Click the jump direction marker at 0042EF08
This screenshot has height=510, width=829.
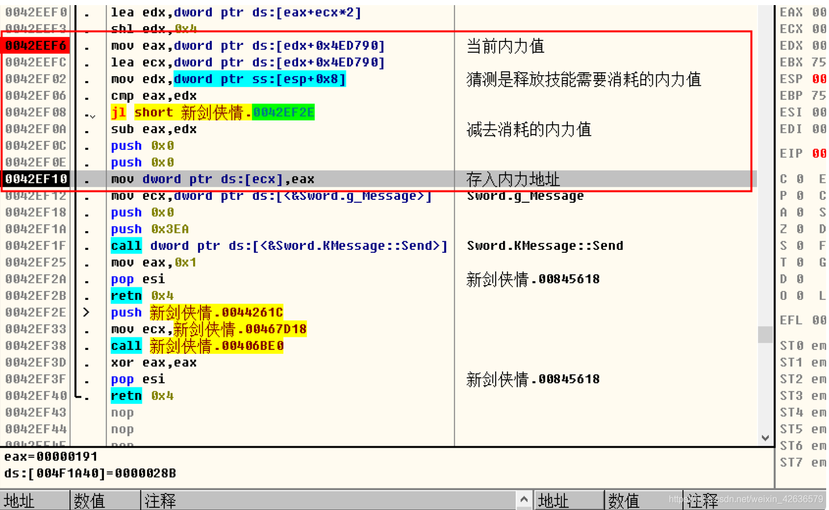tap(90, 115)
